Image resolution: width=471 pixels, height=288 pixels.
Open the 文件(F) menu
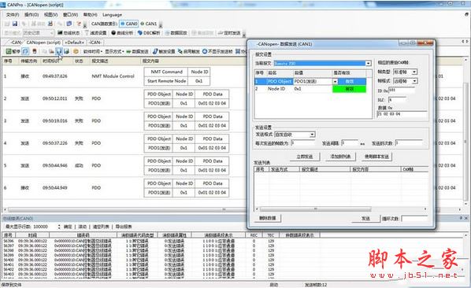[x=13, y=15]
